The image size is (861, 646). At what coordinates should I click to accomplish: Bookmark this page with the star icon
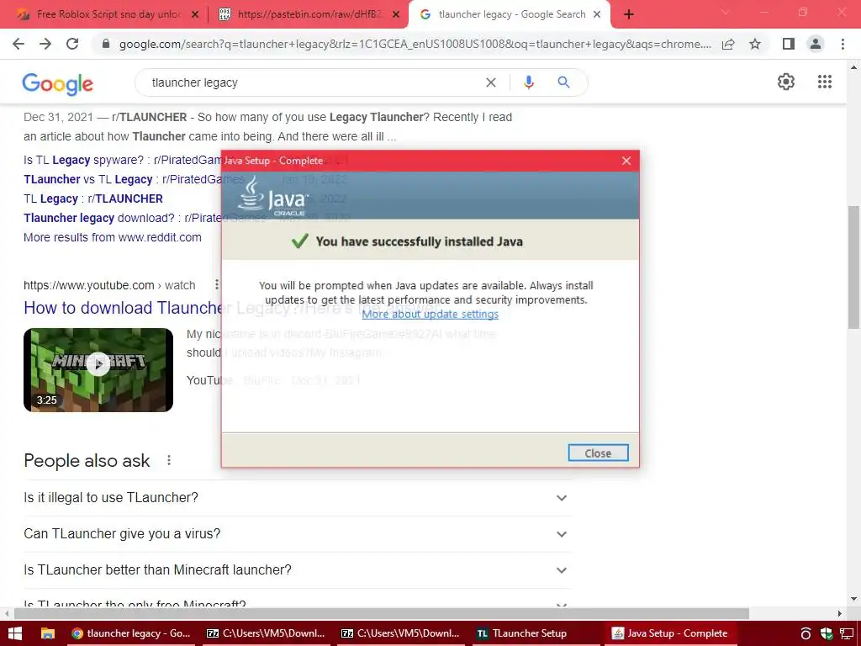tap(755, 44)
